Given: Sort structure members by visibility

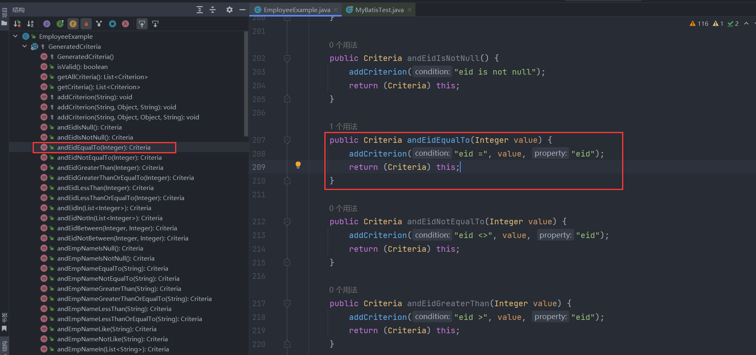Looking at the screenshot, I should point(17,24).
